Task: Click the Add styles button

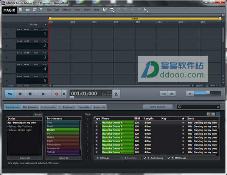Action: point(38,114)
